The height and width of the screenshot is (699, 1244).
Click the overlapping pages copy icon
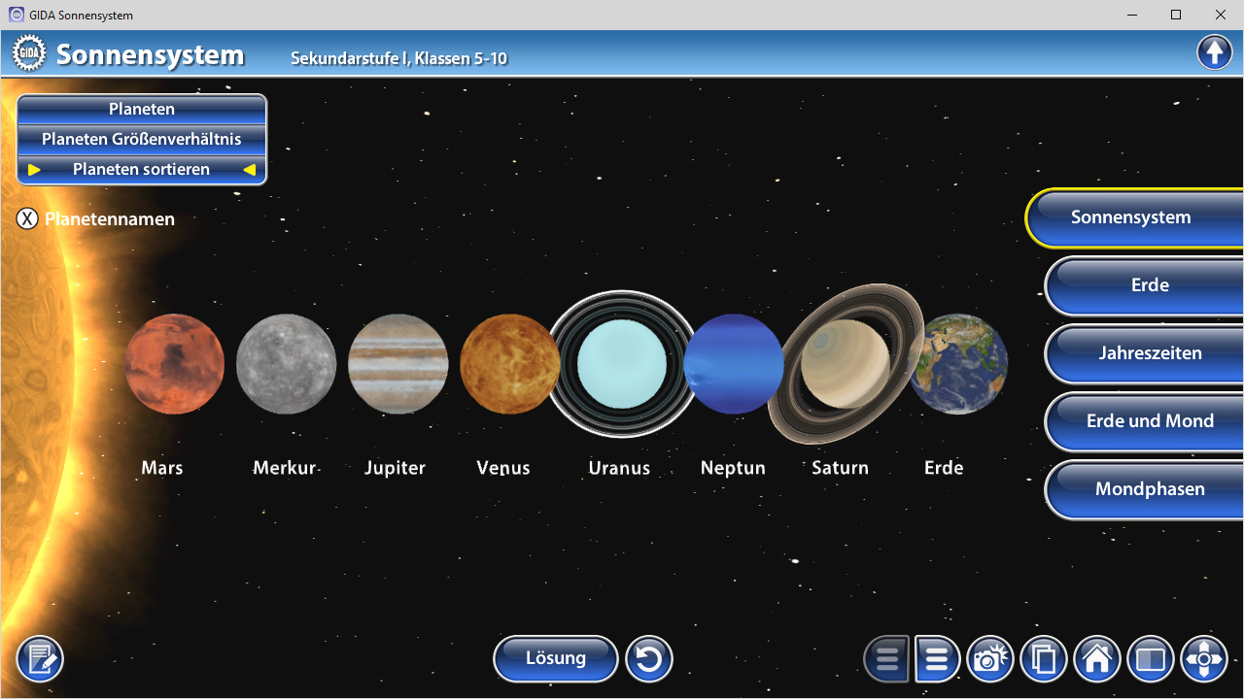pos(1044,660)
